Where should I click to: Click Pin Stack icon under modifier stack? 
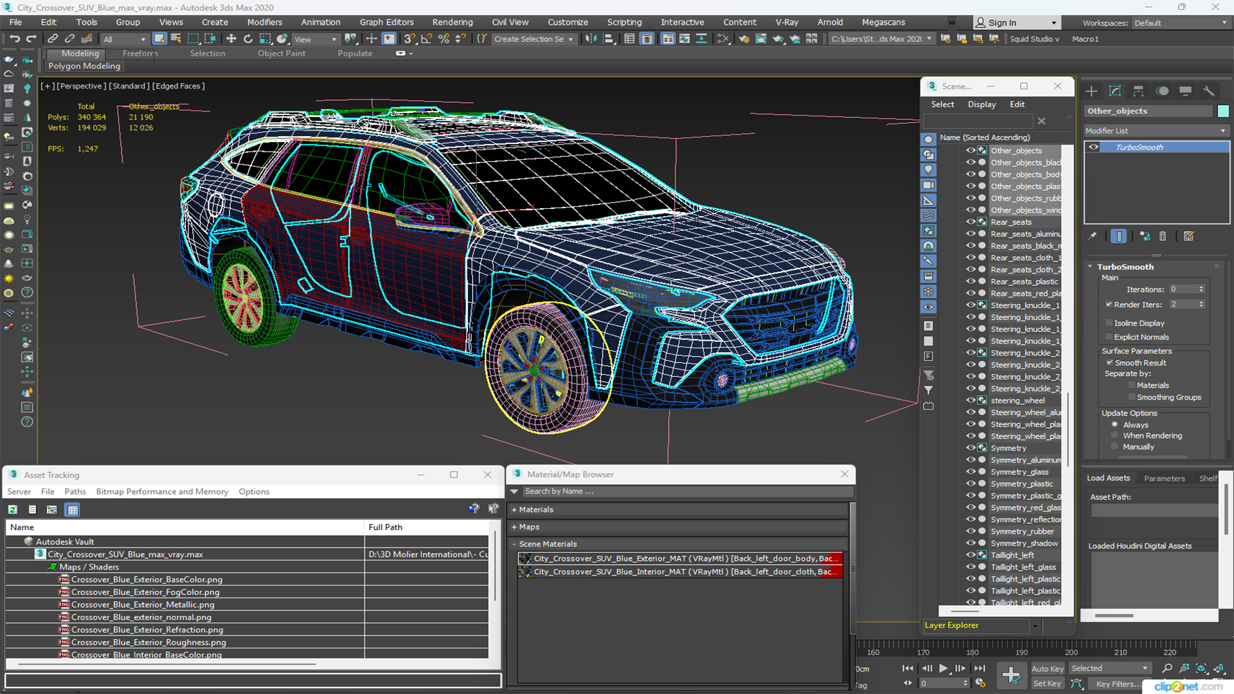coord(1093,236)
